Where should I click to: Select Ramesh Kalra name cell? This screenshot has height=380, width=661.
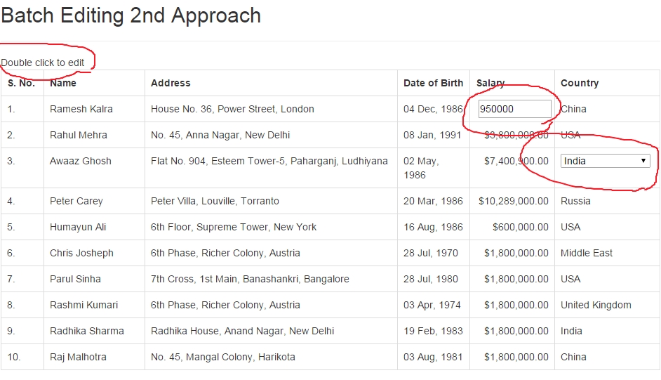pyautogui.click(x=94, y=109)
